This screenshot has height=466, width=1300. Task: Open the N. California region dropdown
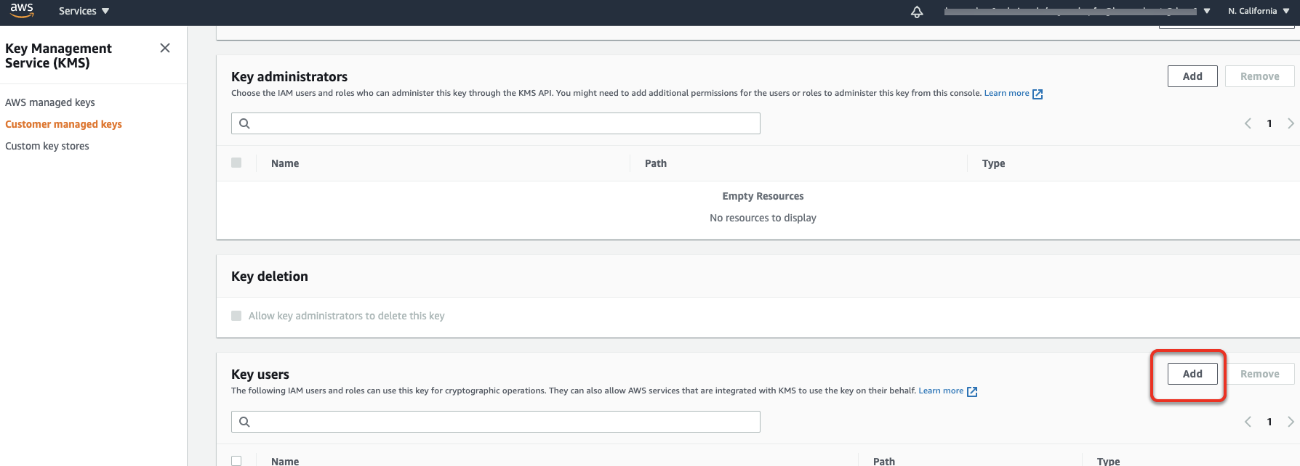(x=1258, y=11)
